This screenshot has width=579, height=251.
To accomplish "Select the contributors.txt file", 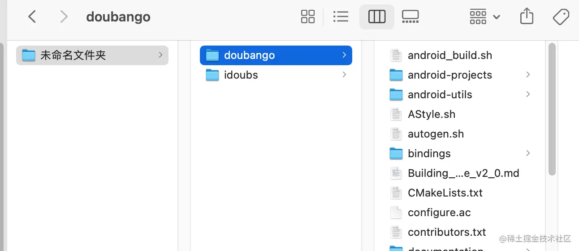I will tap(460, 232).
